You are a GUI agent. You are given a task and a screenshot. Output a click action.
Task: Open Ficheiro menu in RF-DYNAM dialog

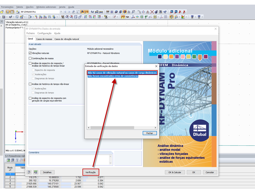(31, 33)
